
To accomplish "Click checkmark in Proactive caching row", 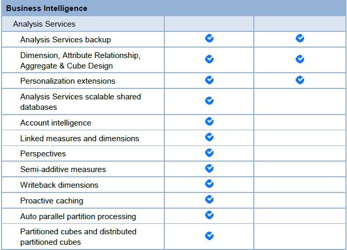I will tap(209, 200).
